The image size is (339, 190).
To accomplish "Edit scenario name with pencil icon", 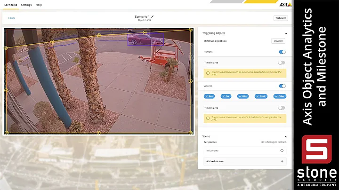I will click(152, 16).
